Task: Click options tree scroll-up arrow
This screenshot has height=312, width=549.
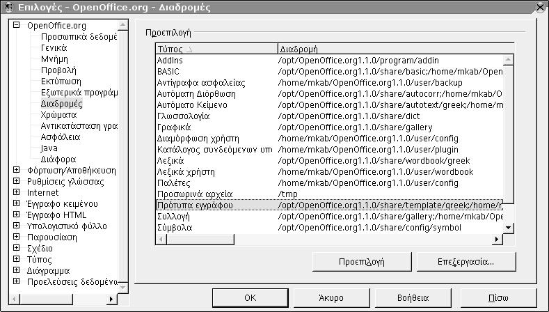Action: click(x=122, y=25)
